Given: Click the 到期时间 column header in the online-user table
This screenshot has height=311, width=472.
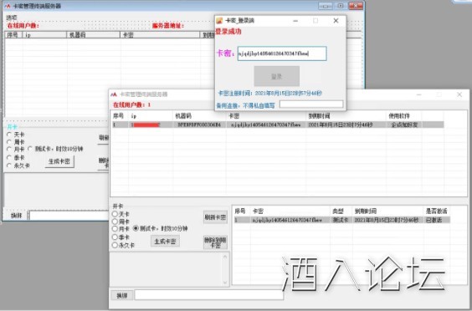Looking at the screenshot, I should 319,116.
